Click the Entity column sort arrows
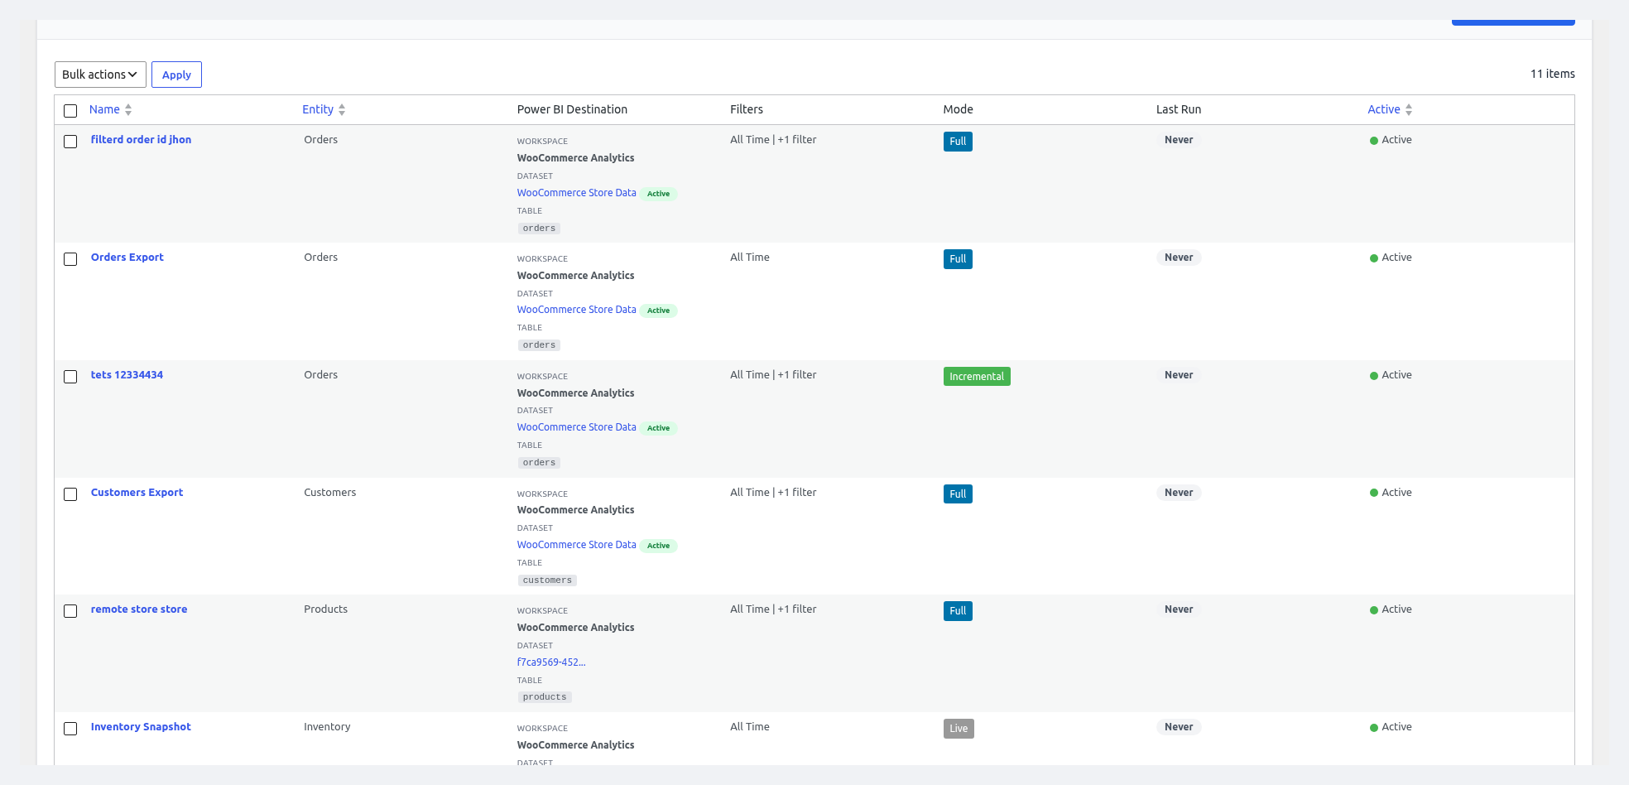This screenshot has height=785, width=1629. 342,109
